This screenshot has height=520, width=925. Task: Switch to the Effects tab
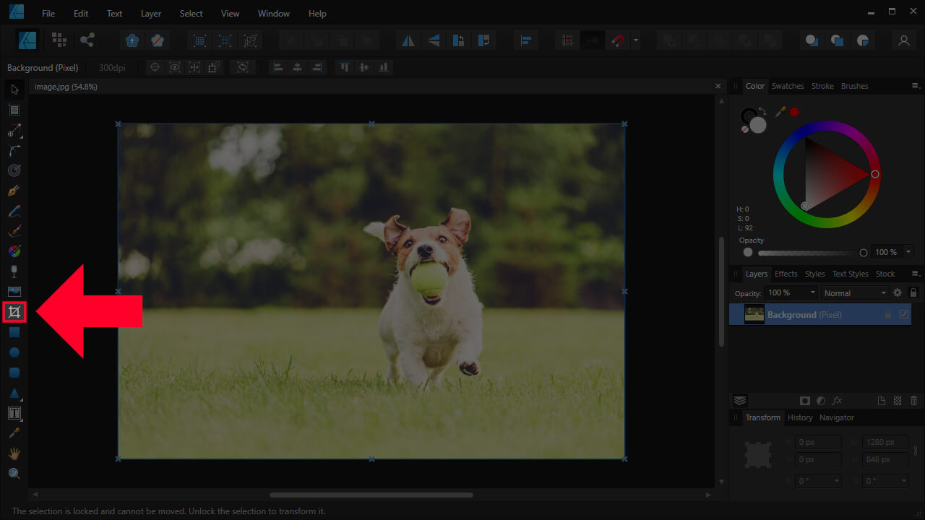786,273
